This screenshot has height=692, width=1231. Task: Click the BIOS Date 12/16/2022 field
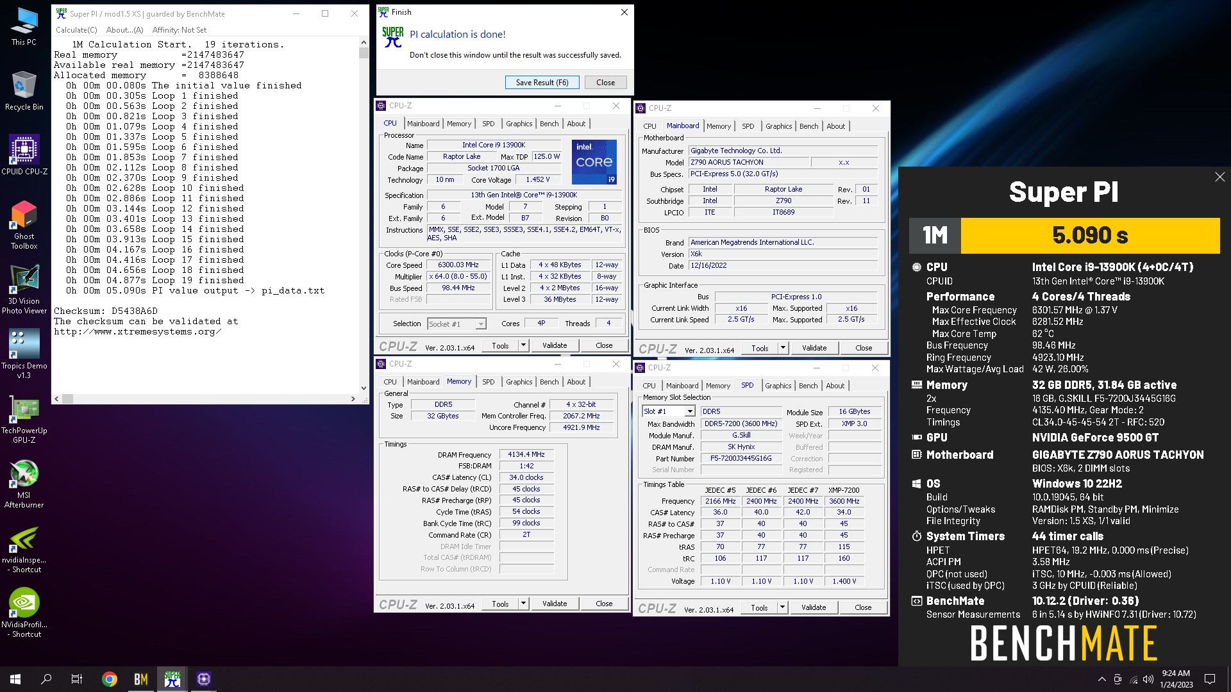click(783, 266)
